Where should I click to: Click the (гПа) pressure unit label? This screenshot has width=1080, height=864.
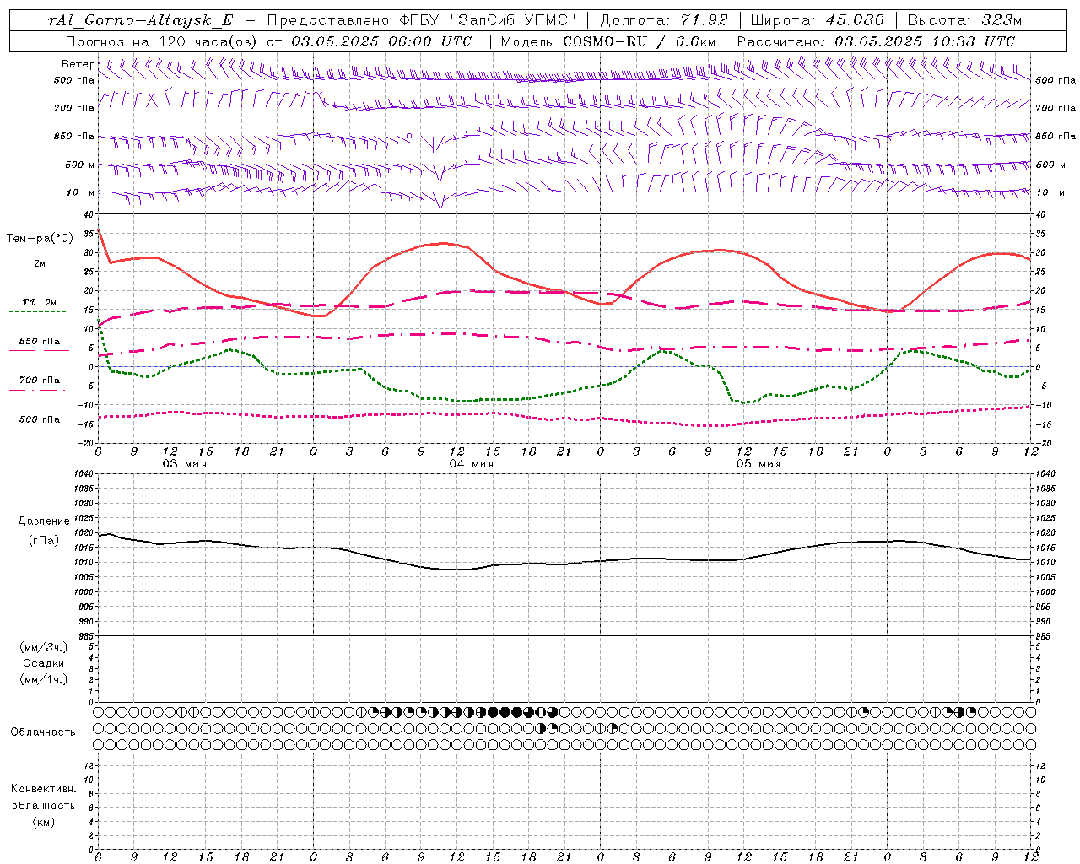(x=44, y=540)
